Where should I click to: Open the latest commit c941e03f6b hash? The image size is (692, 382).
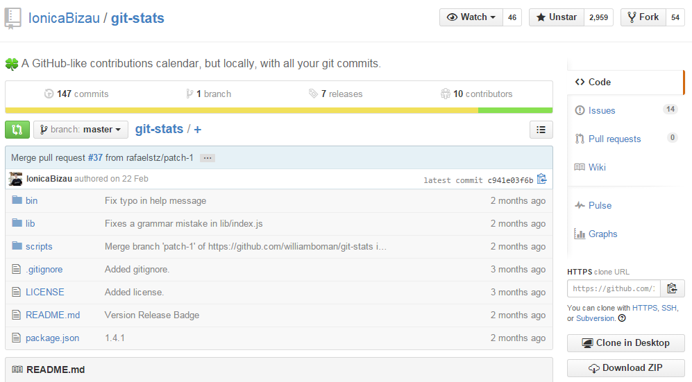(x=510, y=180)
